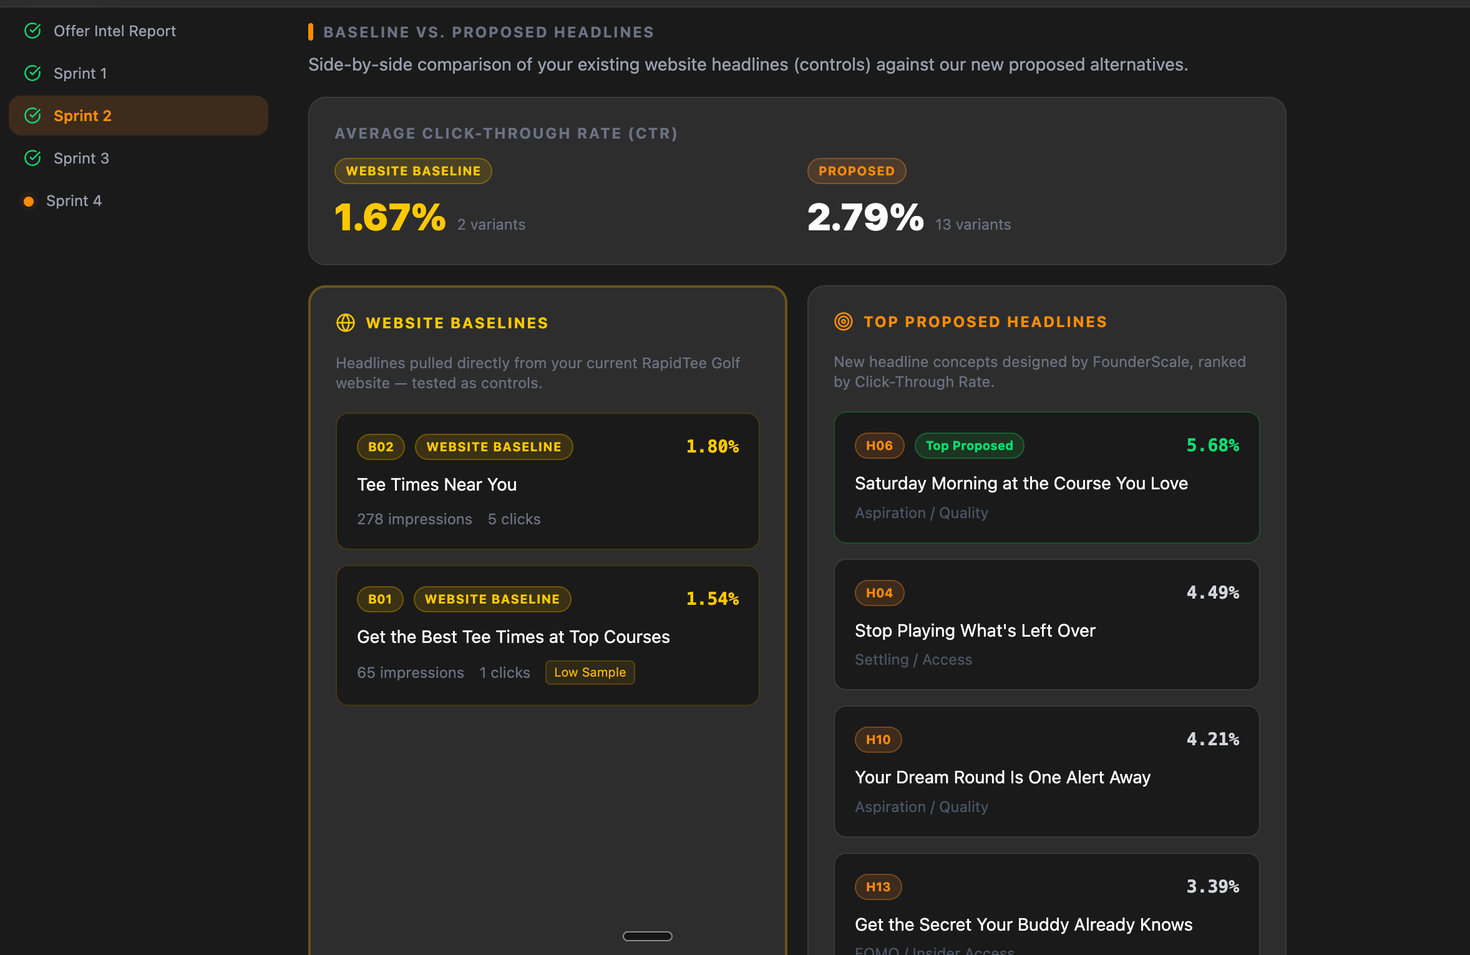Open the Offer Intel Report page
Screen dimensions: 1470x955
(x=114, y=31)
